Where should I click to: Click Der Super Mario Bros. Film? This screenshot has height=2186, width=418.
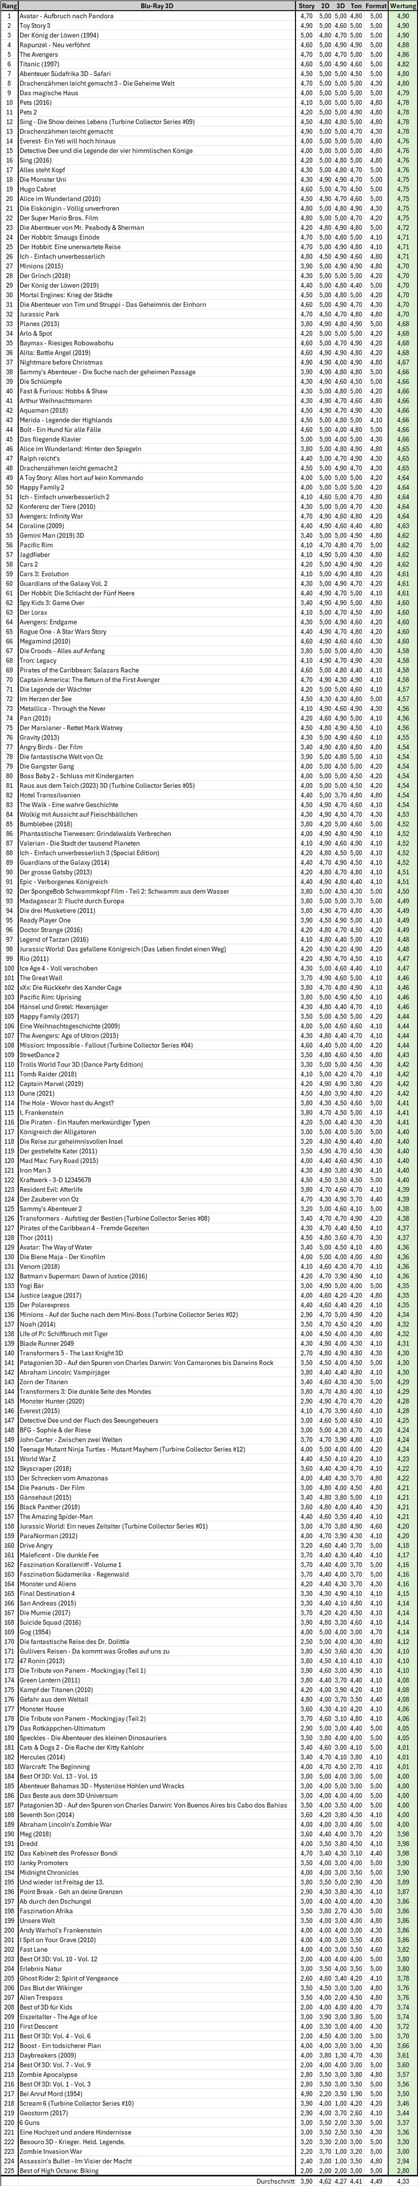tap(59, 218)
